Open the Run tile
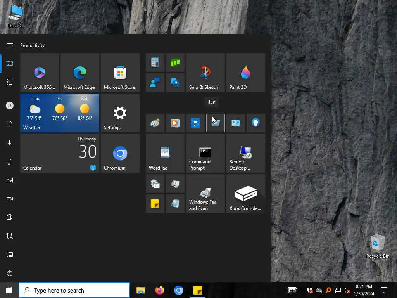 [216, 123]
